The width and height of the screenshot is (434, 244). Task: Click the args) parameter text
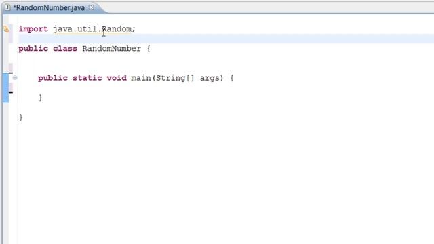pyautogui.click(x=212, y=79)
